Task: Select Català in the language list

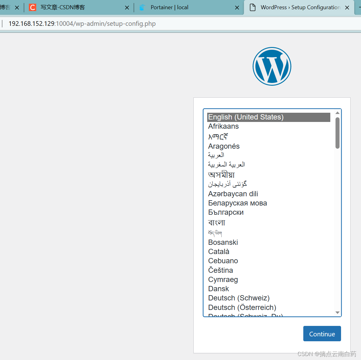Action: (269, 252)
